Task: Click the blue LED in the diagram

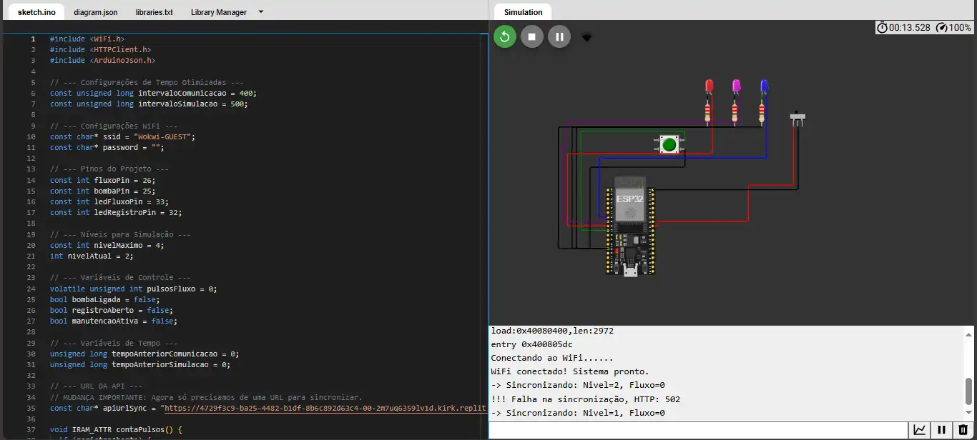Action: 763,88
